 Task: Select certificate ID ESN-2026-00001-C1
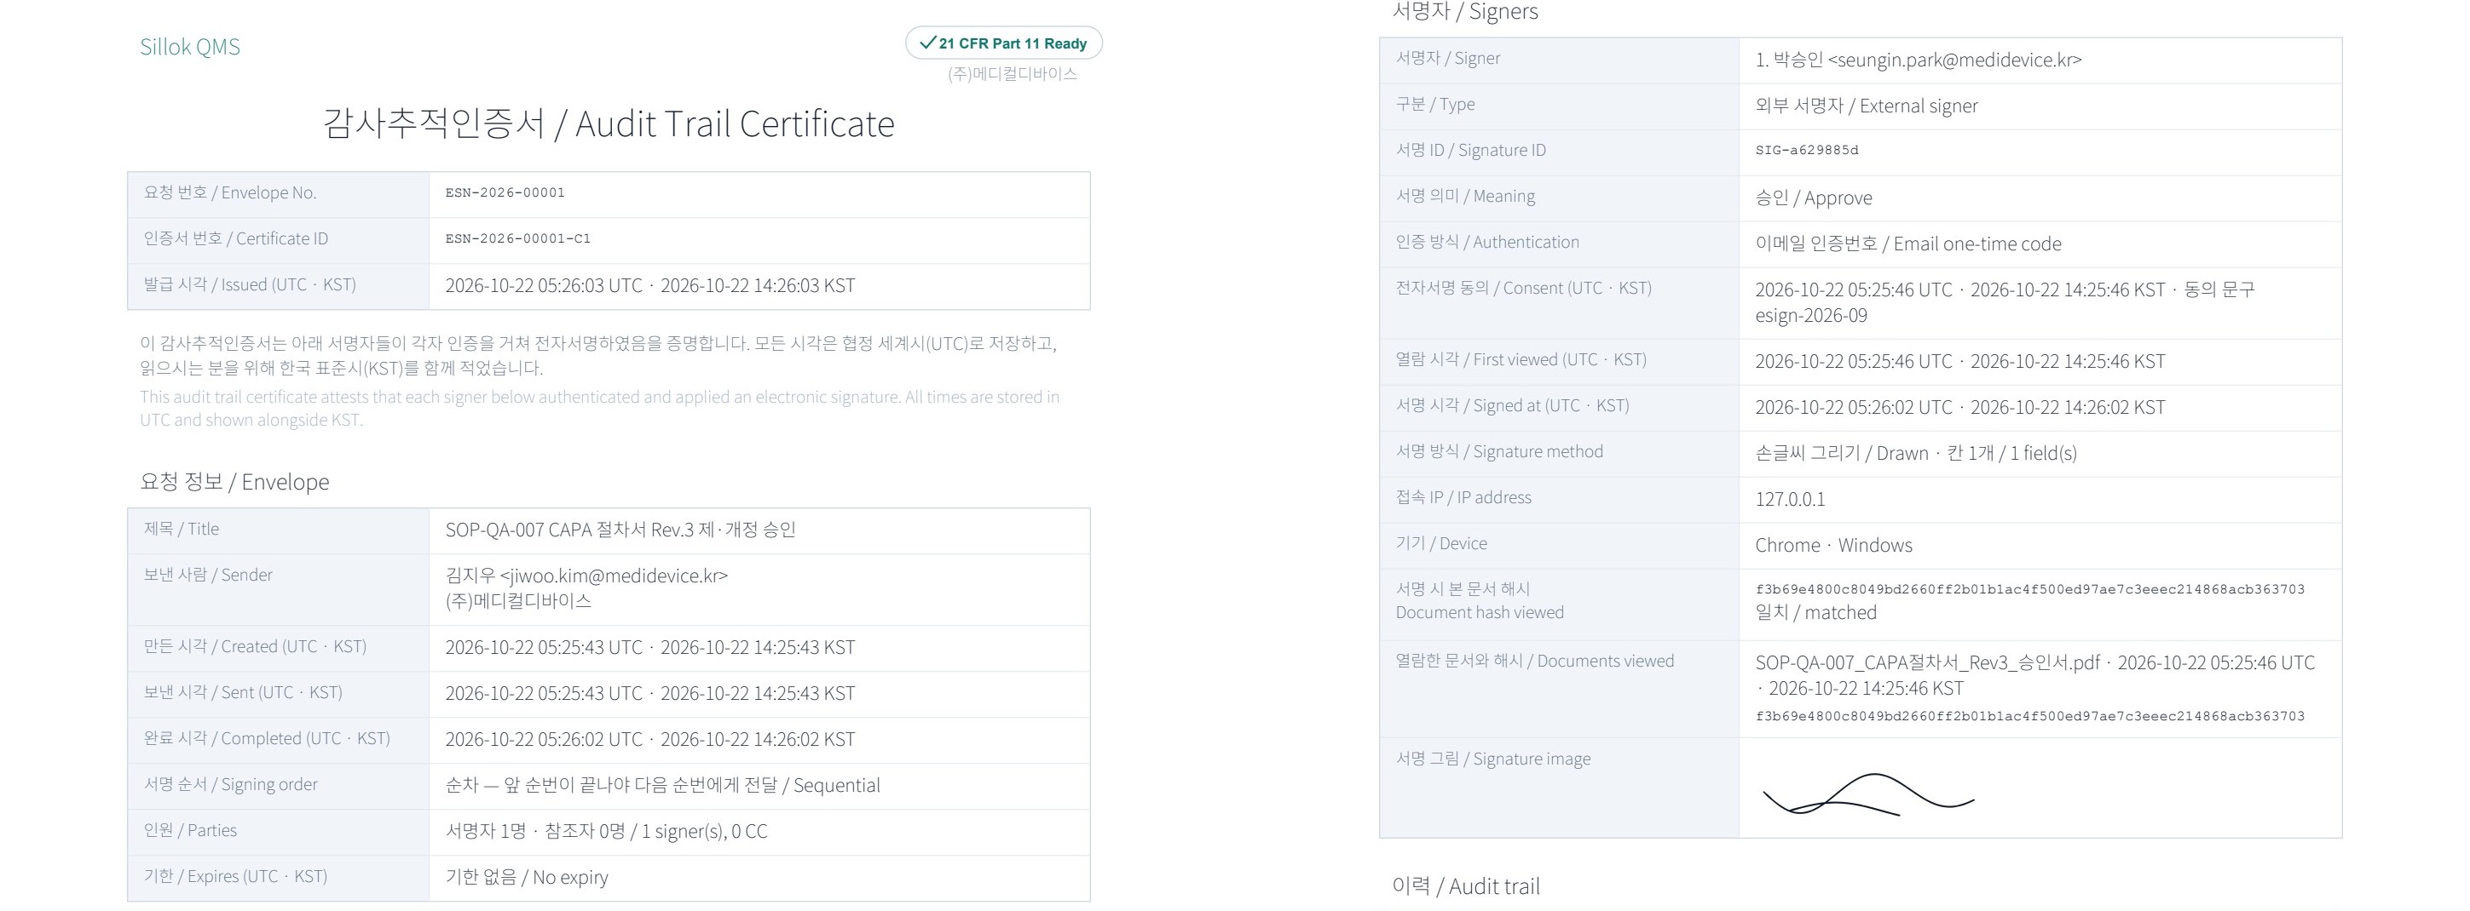pyautogui.click(x=518, y=238)
